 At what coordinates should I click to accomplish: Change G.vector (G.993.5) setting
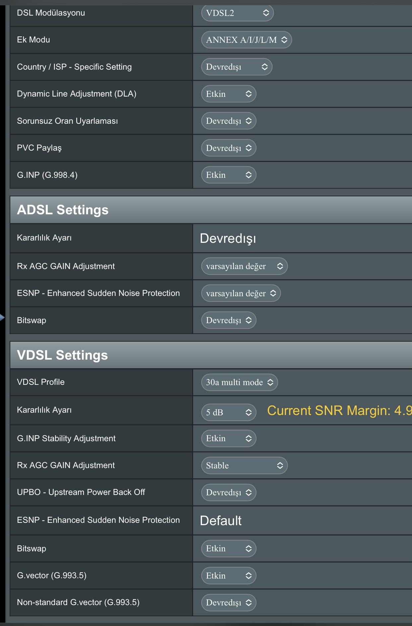click(229, 576)
